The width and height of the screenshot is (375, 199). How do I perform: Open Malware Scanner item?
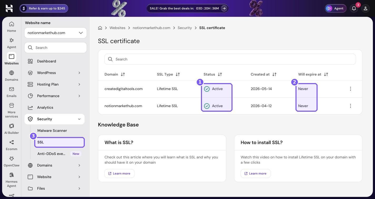60,131
